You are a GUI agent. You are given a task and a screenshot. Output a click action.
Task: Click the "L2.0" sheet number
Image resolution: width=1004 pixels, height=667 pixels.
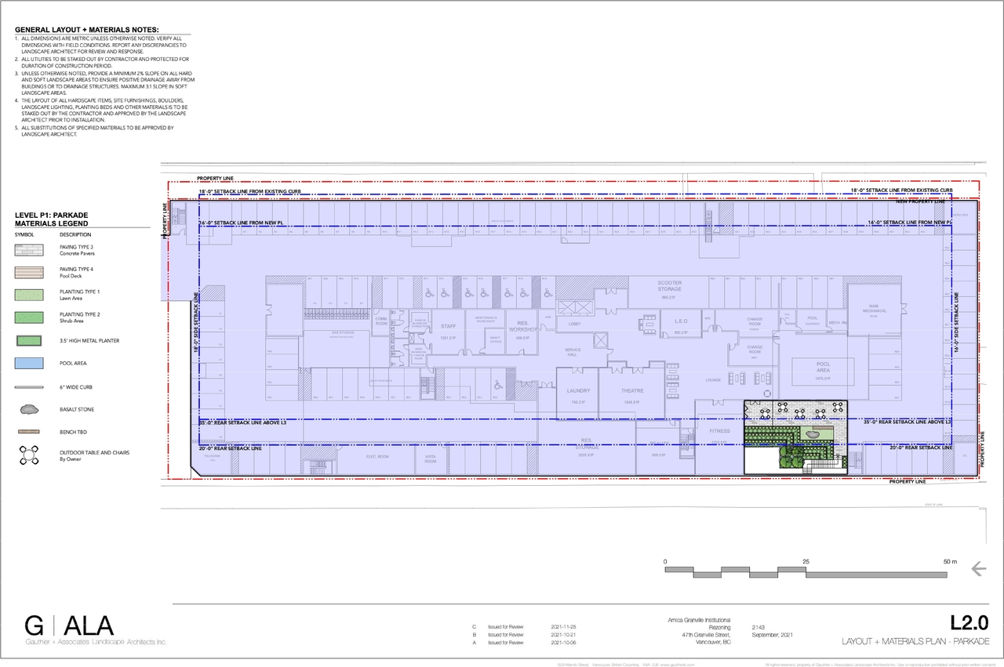969,623
